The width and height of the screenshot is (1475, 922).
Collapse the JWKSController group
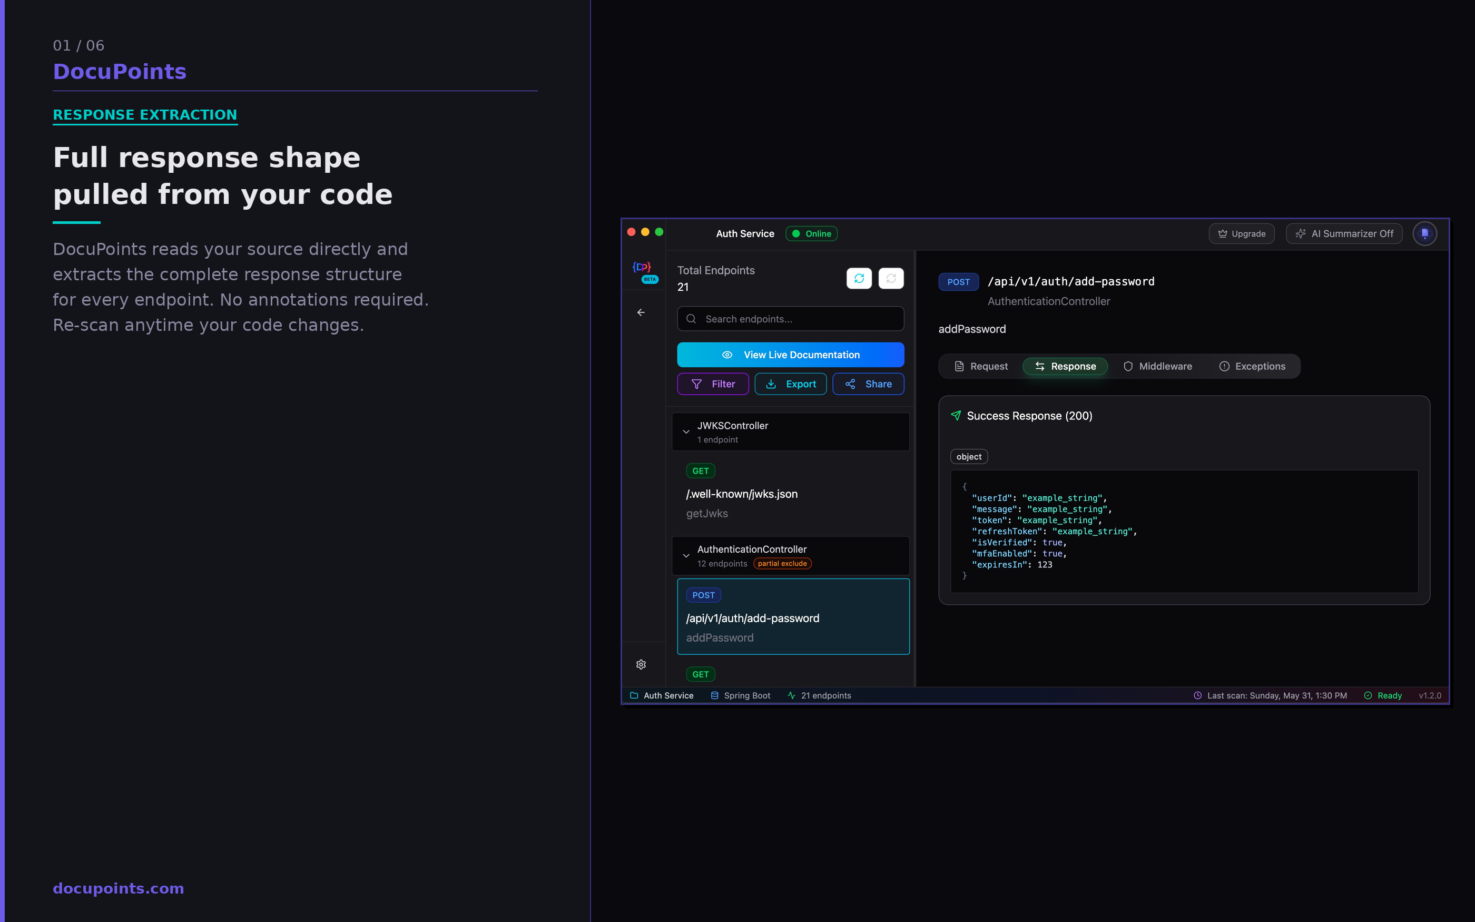point(791,431)
